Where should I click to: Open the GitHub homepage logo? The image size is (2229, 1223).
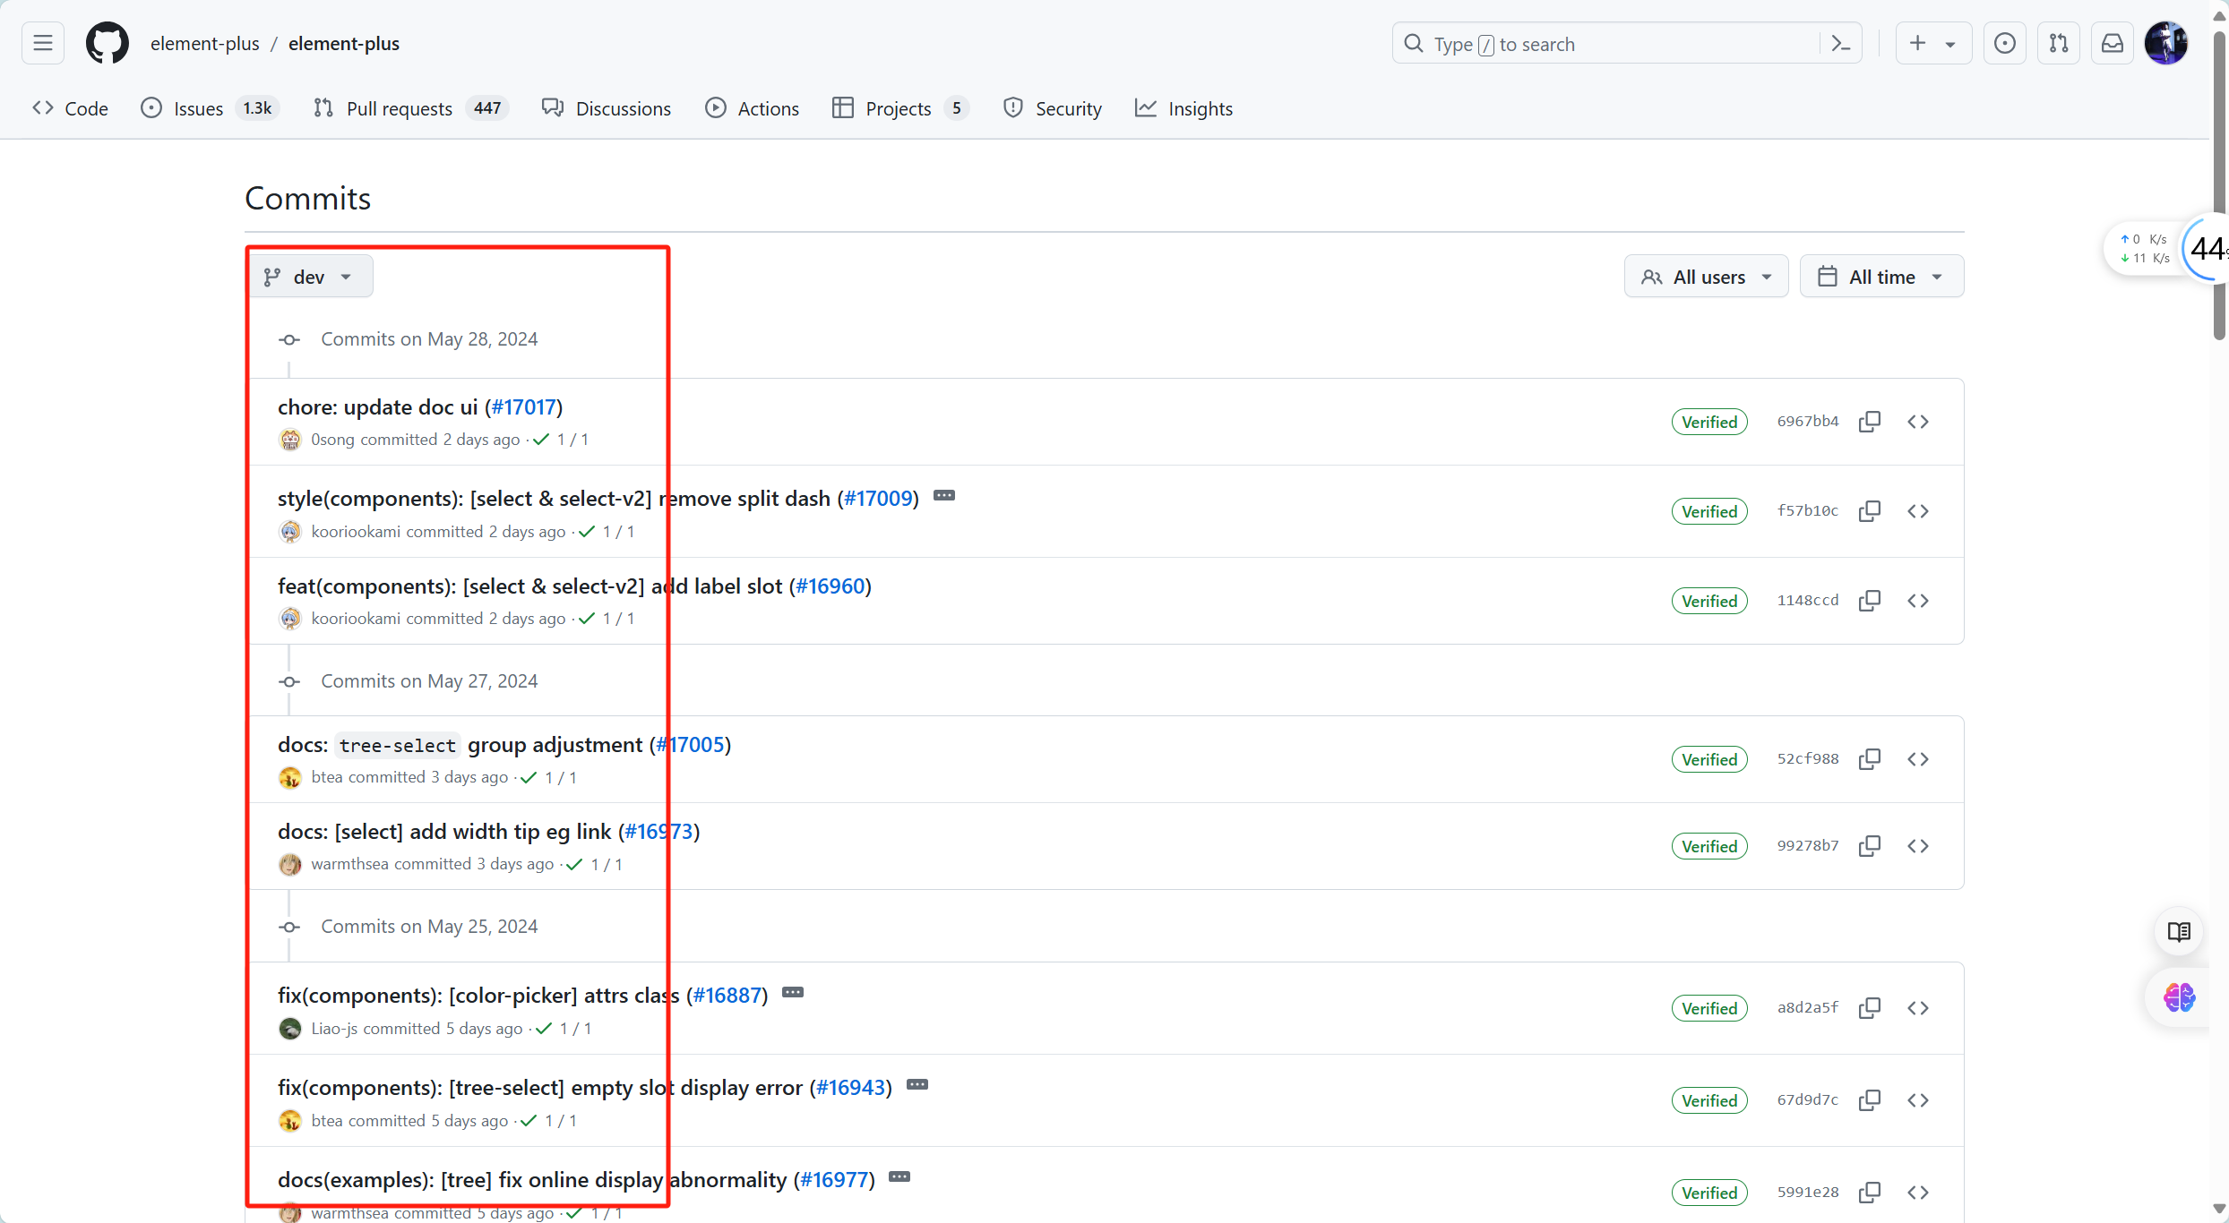point(107,43)
